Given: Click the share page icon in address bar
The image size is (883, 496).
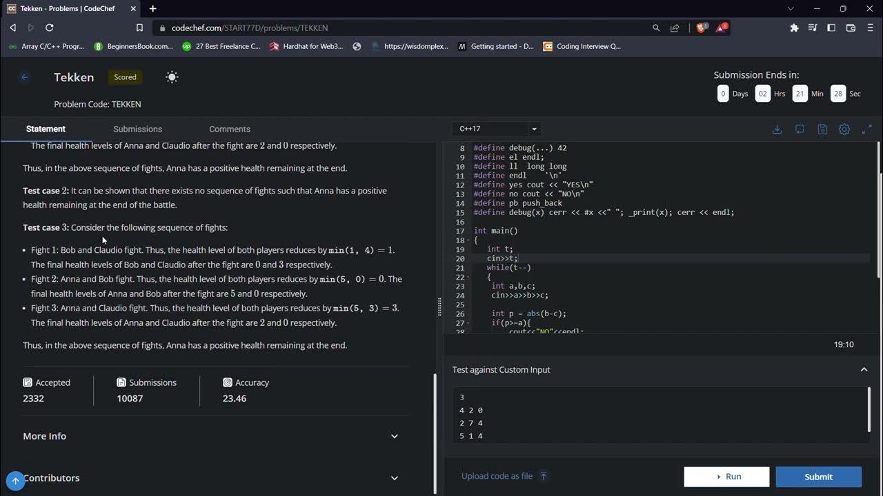Looking at the screenshot, I should pos(675,28).
